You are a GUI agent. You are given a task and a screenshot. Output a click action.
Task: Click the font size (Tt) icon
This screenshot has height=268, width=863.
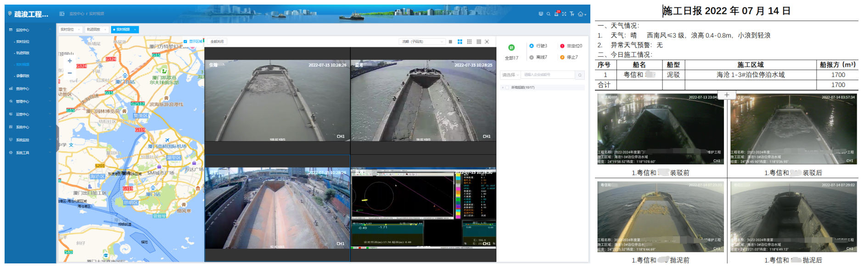pyautogui.click(x=572, y=14)
